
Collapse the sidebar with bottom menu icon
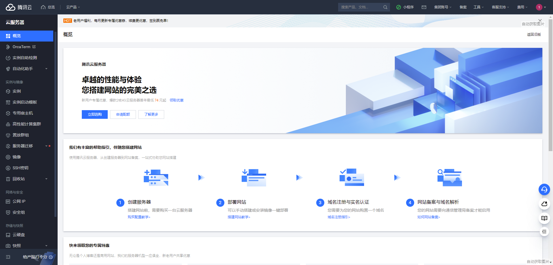pyautogui.click(x=8, y=257)
